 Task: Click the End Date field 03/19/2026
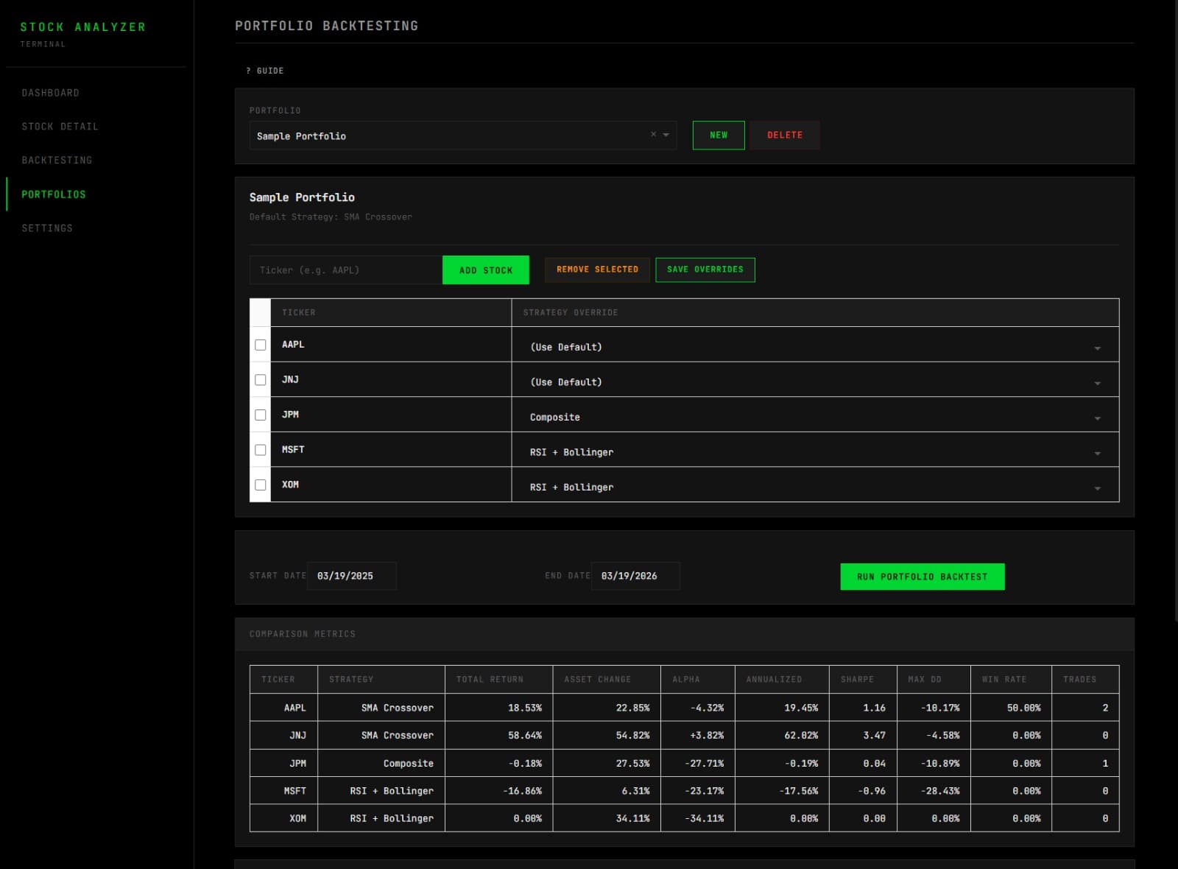635,576
